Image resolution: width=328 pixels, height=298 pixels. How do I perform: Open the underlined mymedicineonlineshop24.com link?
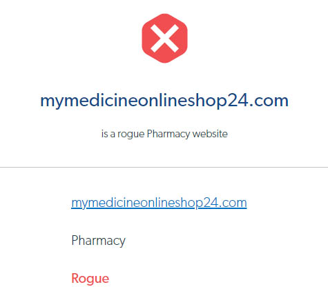tap(159, 203)
